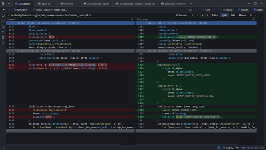Open the Collapsed view mode dropdown
Image resolution: width=266 pixels, height=150 pixels.
pyautogui.click(x=182, y=15)
